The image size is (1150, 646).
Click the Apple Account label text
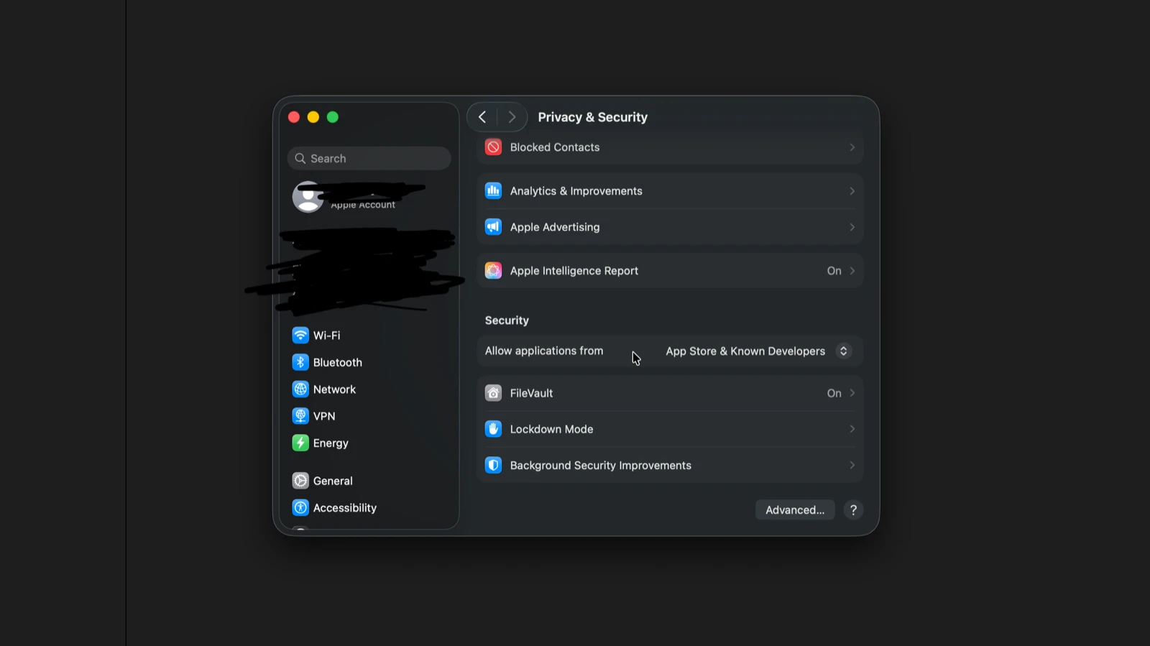click(363, 206)
